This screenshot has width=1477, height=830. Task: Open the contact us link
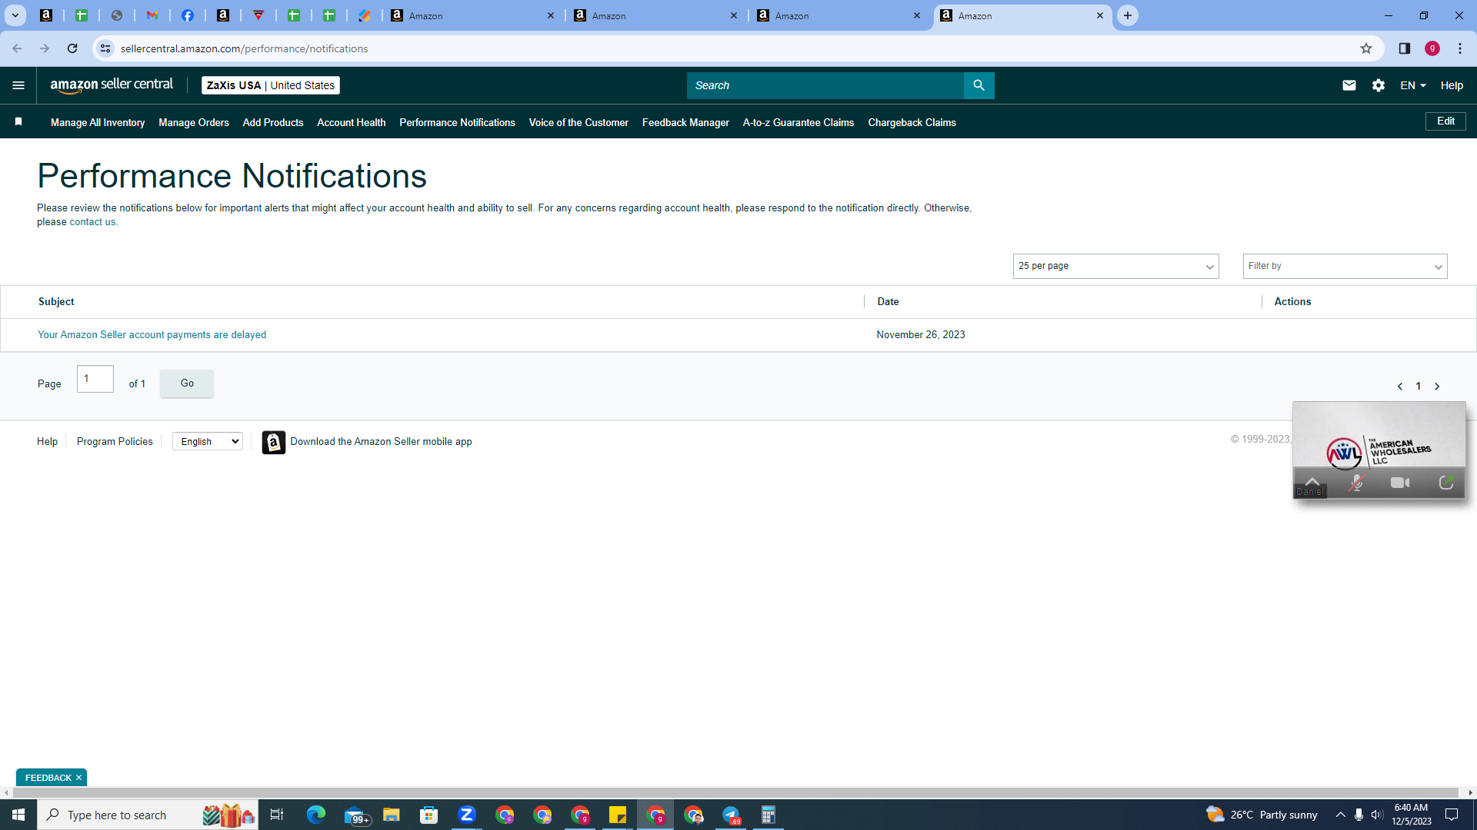(x=92, y=222)
